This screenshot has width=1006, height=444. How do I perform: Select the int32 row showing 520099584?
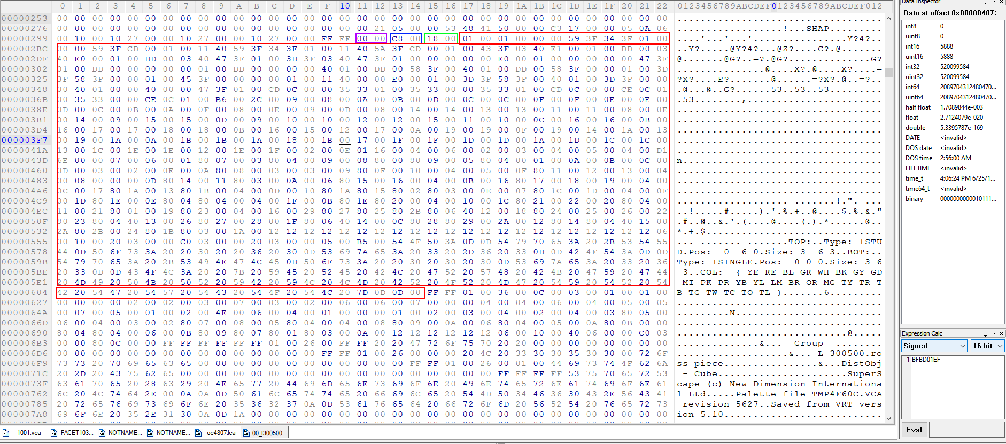coord(953,67)
